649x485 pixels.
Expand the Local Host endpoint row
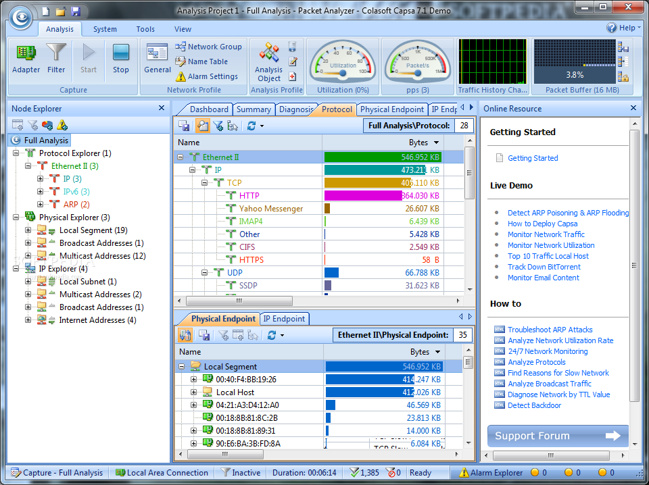coord(193,392)
